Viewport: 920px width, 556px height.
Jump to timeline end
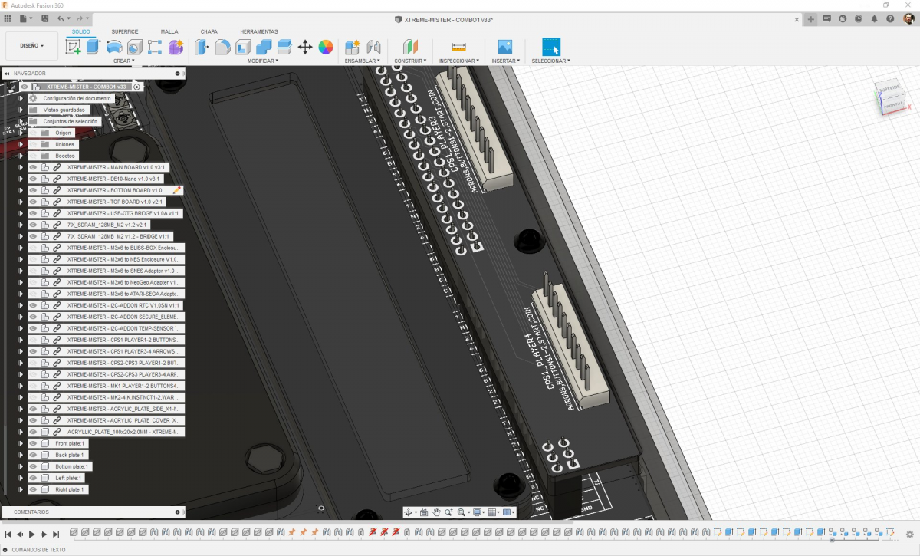pyautogui.click(x=56, y=534)
